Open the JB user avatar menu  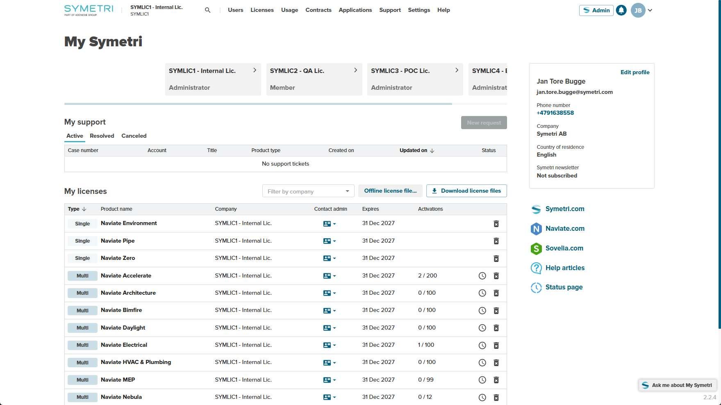[638, 10]
